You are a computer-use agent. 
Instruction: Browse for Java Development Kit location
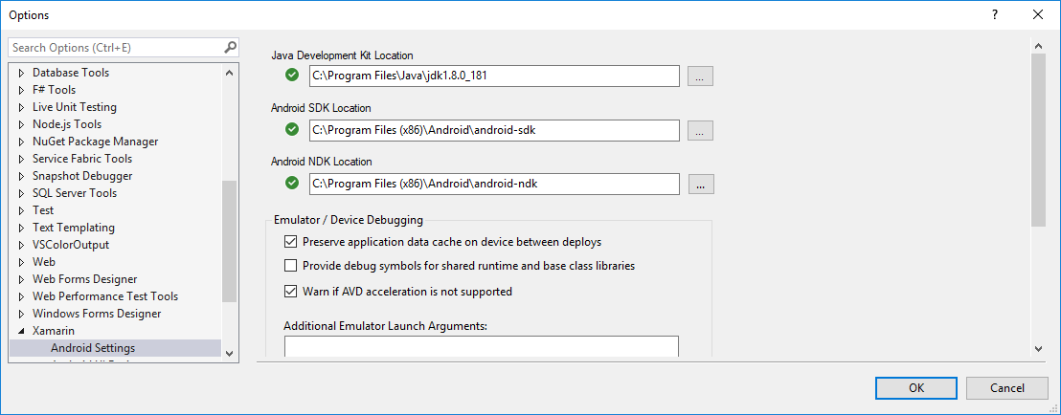point(701,76)
